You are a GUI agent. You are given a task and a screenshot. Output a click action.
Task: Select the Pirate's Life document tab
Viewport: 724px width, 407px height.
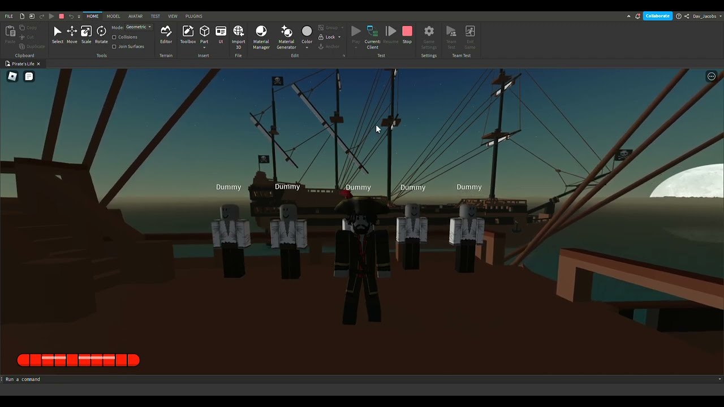coord(23,64)
